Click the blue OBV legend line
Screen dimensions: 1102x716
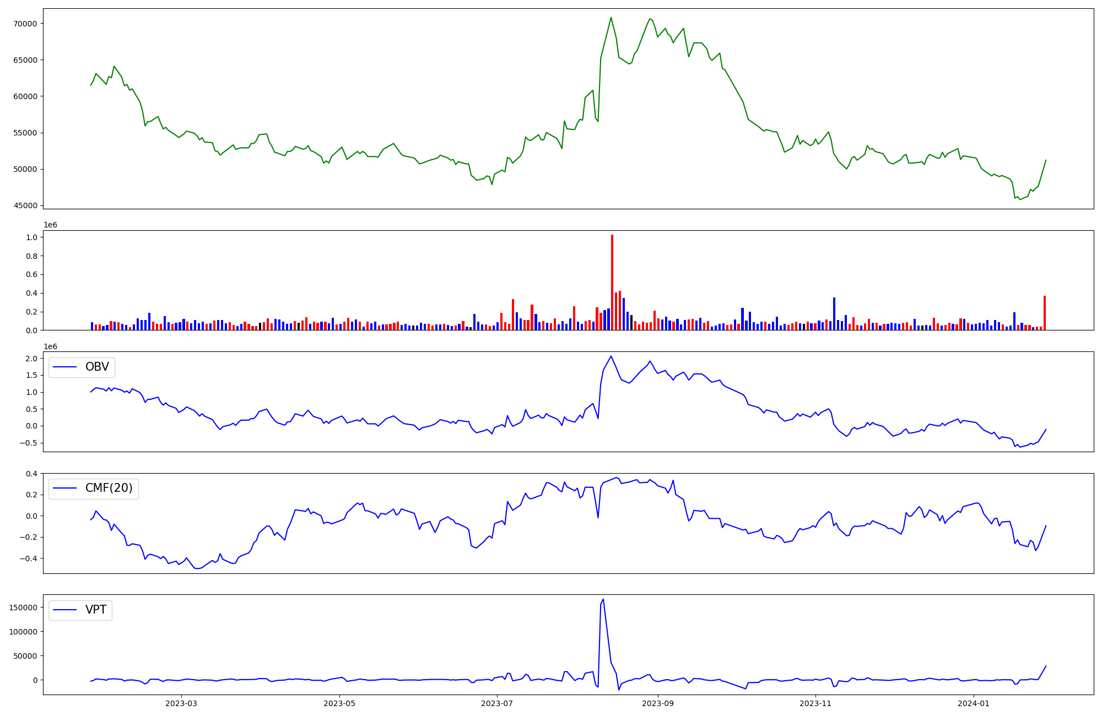[x=66, y=367]
